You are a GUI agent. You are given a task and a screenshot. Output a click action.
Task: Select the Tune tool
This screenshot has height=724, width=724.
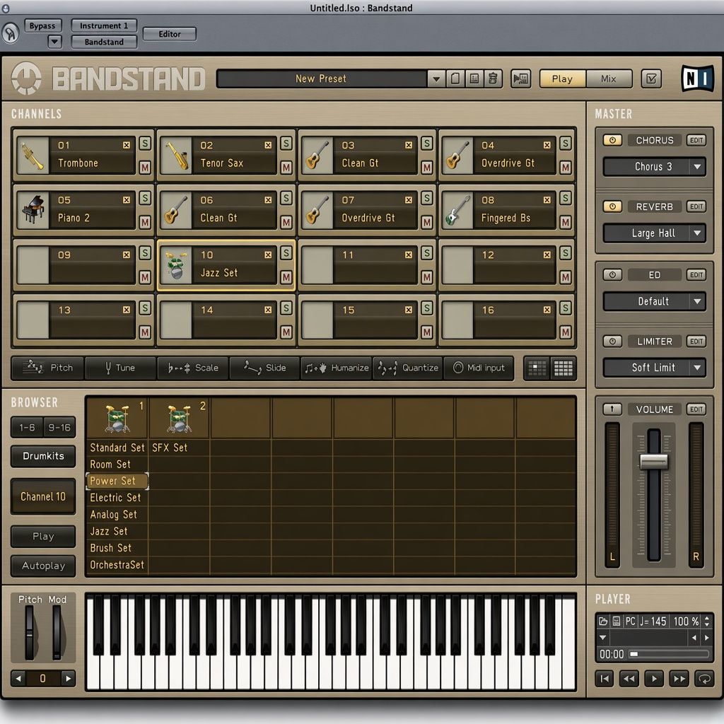pyautogui.click(x=120, y=368)
